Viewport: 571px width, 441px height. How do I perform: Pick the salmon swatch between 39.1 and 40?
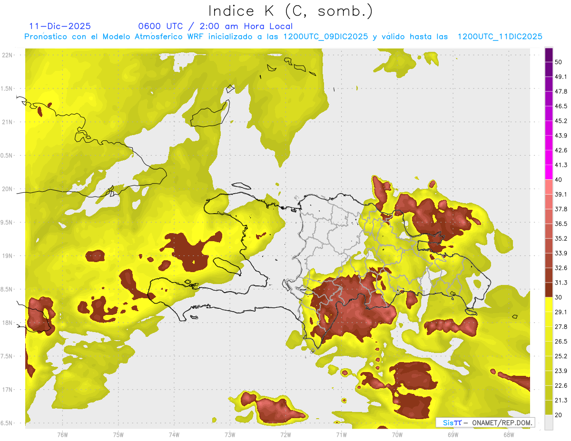coord(549,187)
